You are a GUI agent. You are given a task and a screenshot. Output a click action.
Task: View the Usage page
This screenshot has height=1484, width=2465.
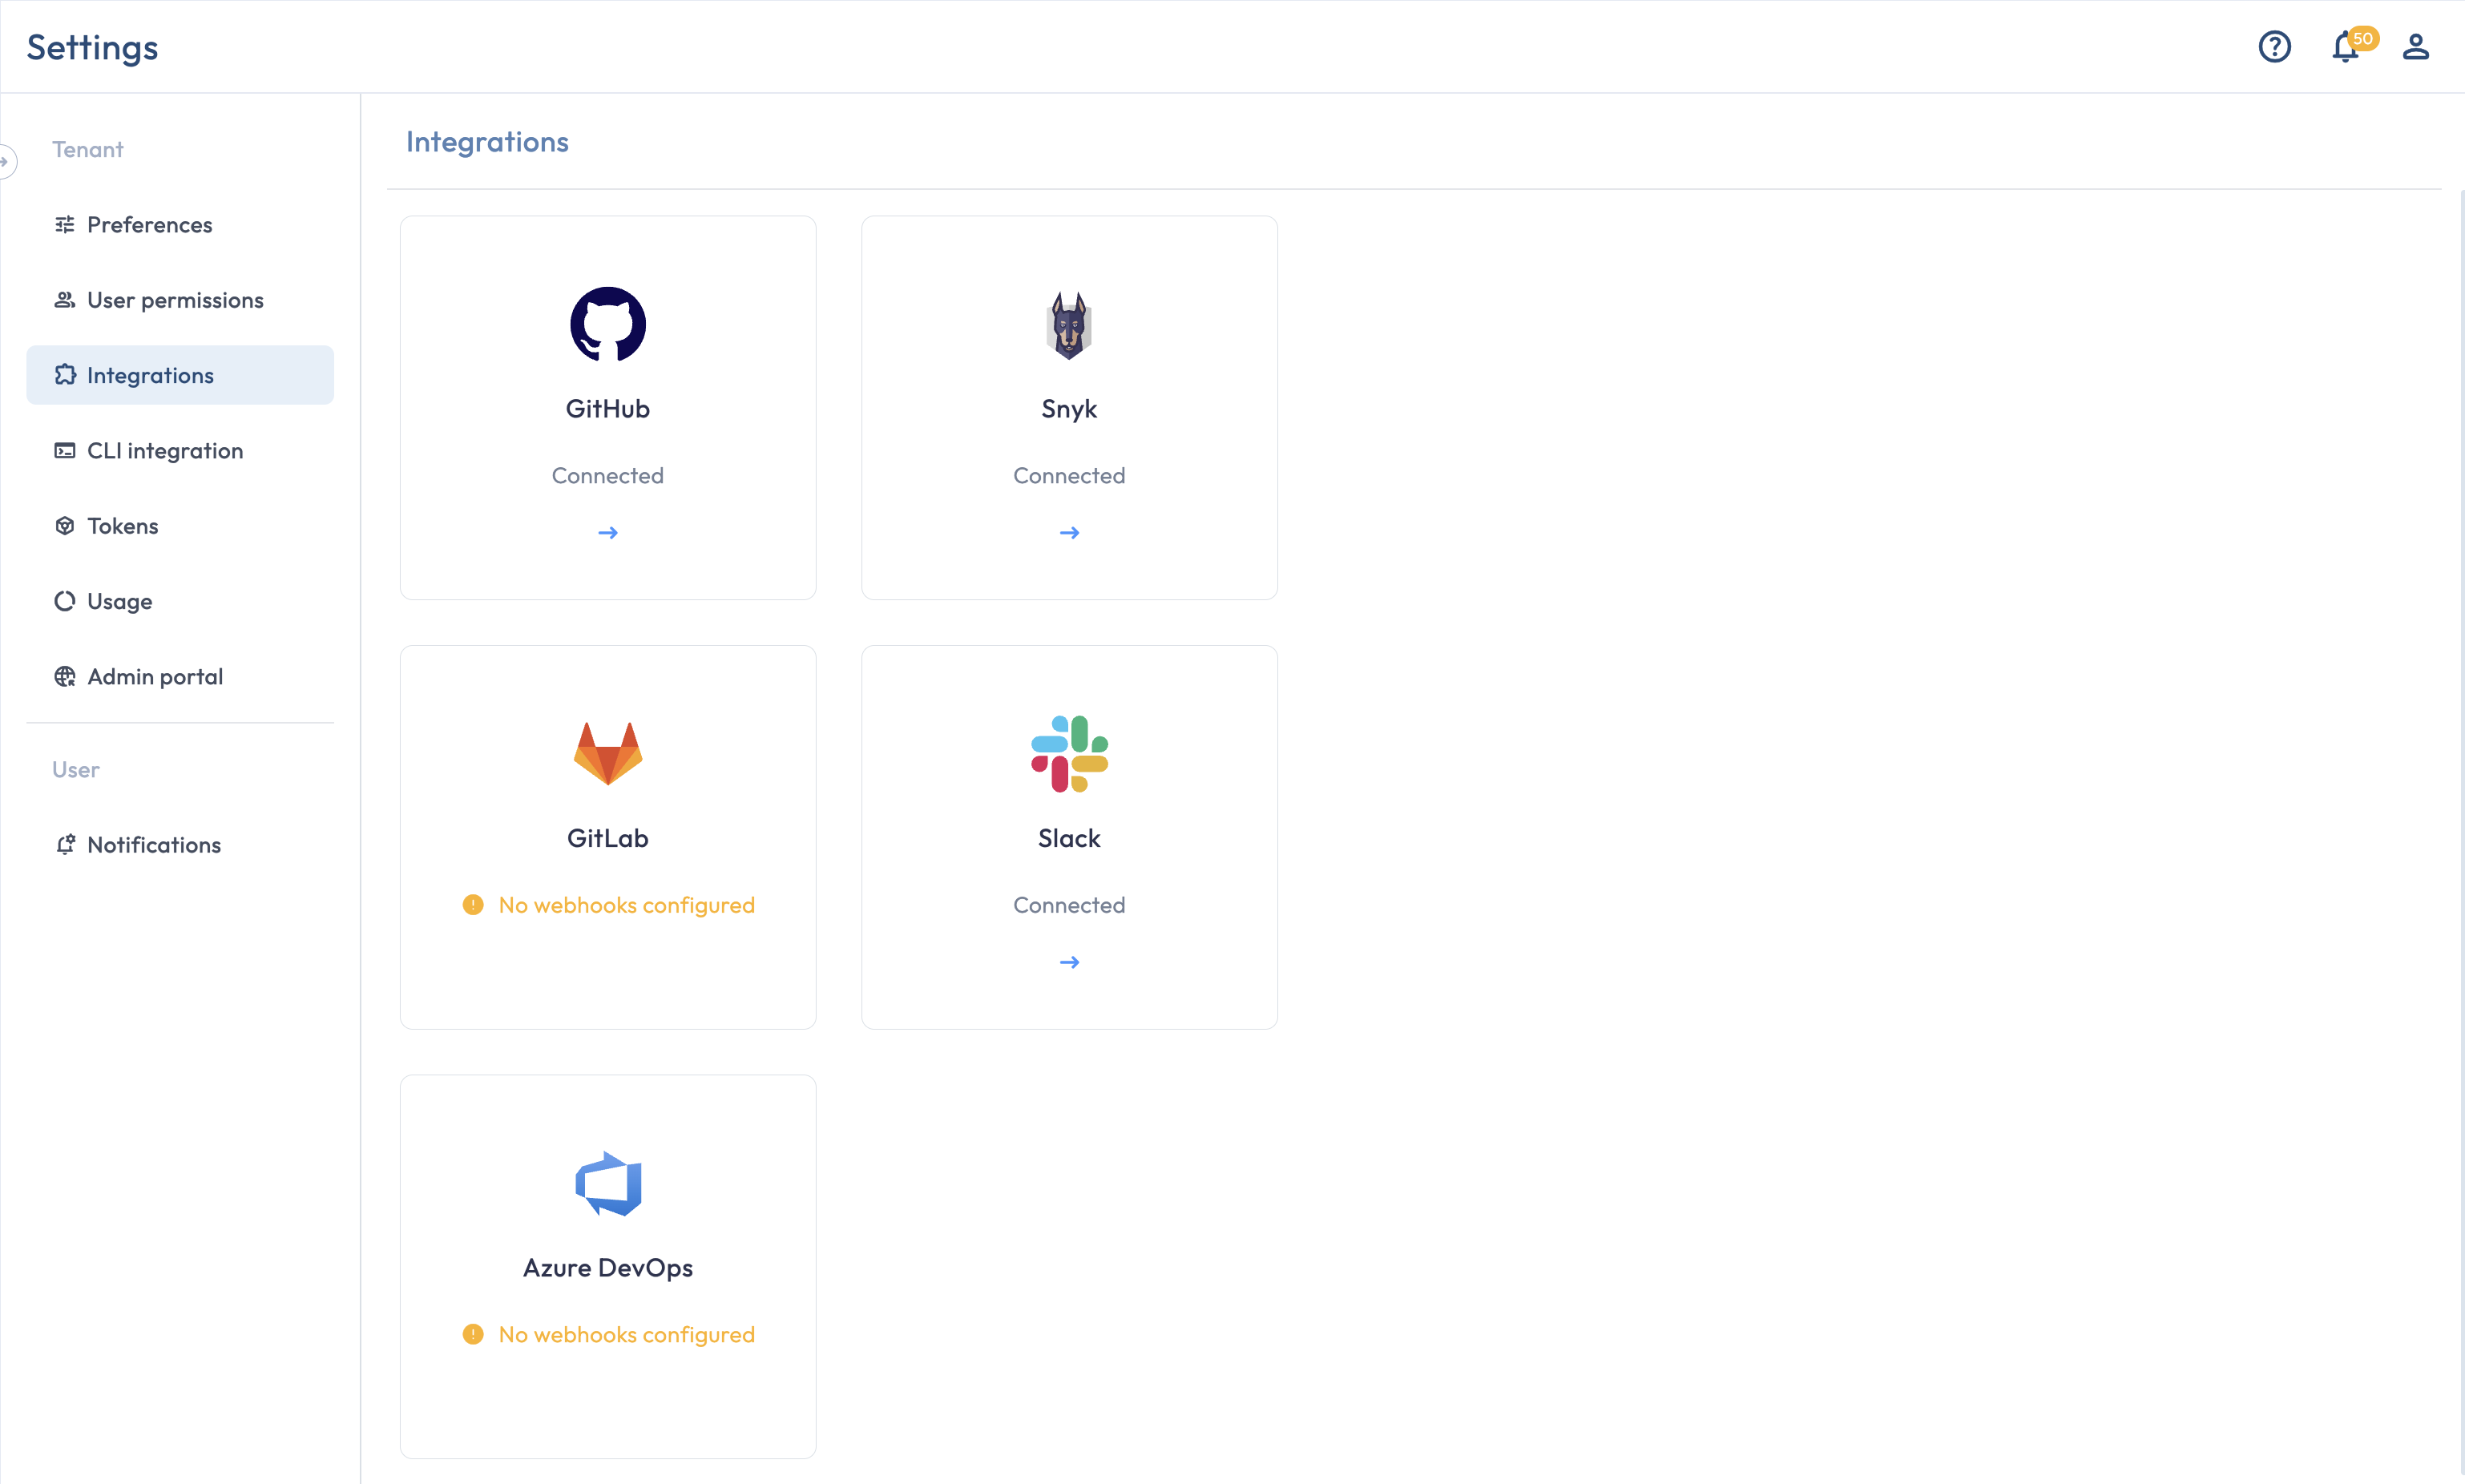pyautogui.click(x=180, y=601)
